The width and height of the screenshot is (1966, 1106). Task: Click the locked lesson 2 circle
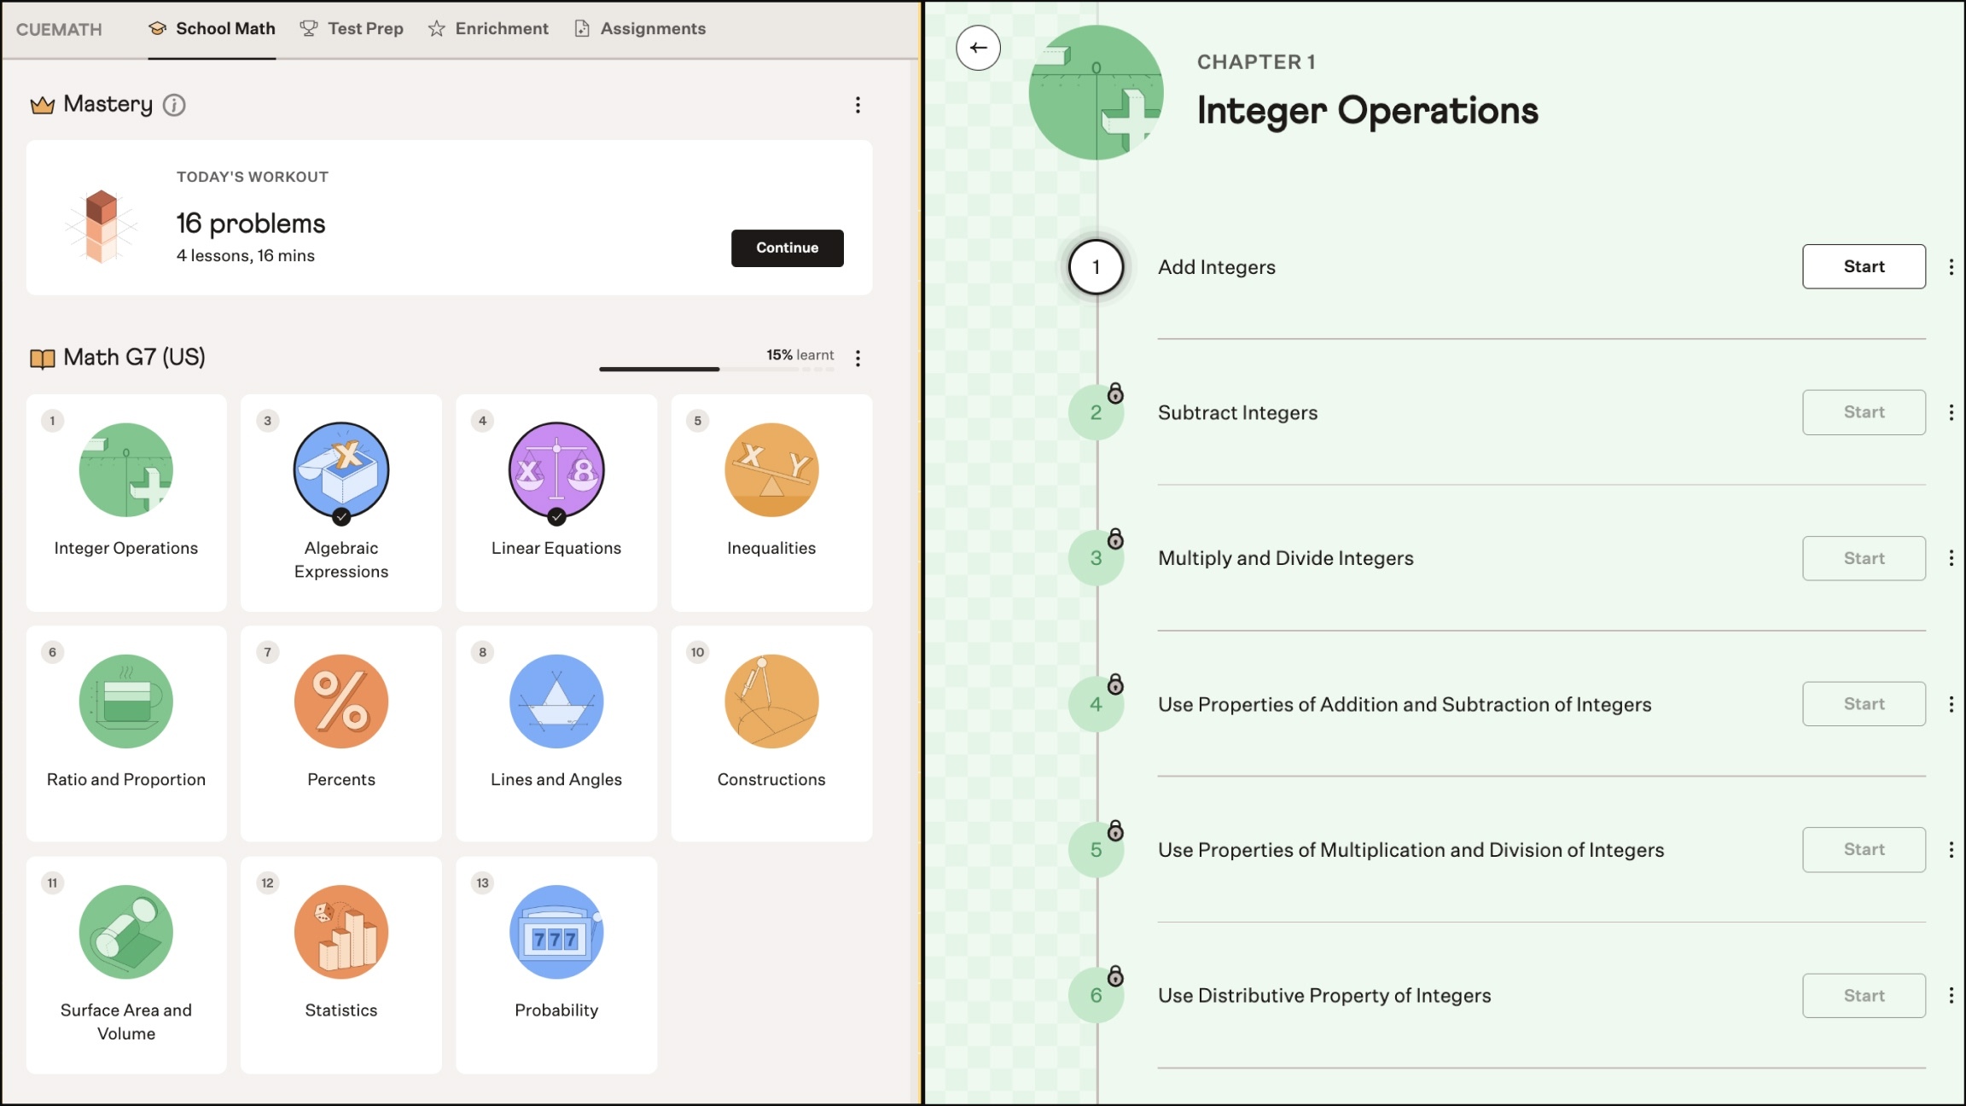point(1096,412)
